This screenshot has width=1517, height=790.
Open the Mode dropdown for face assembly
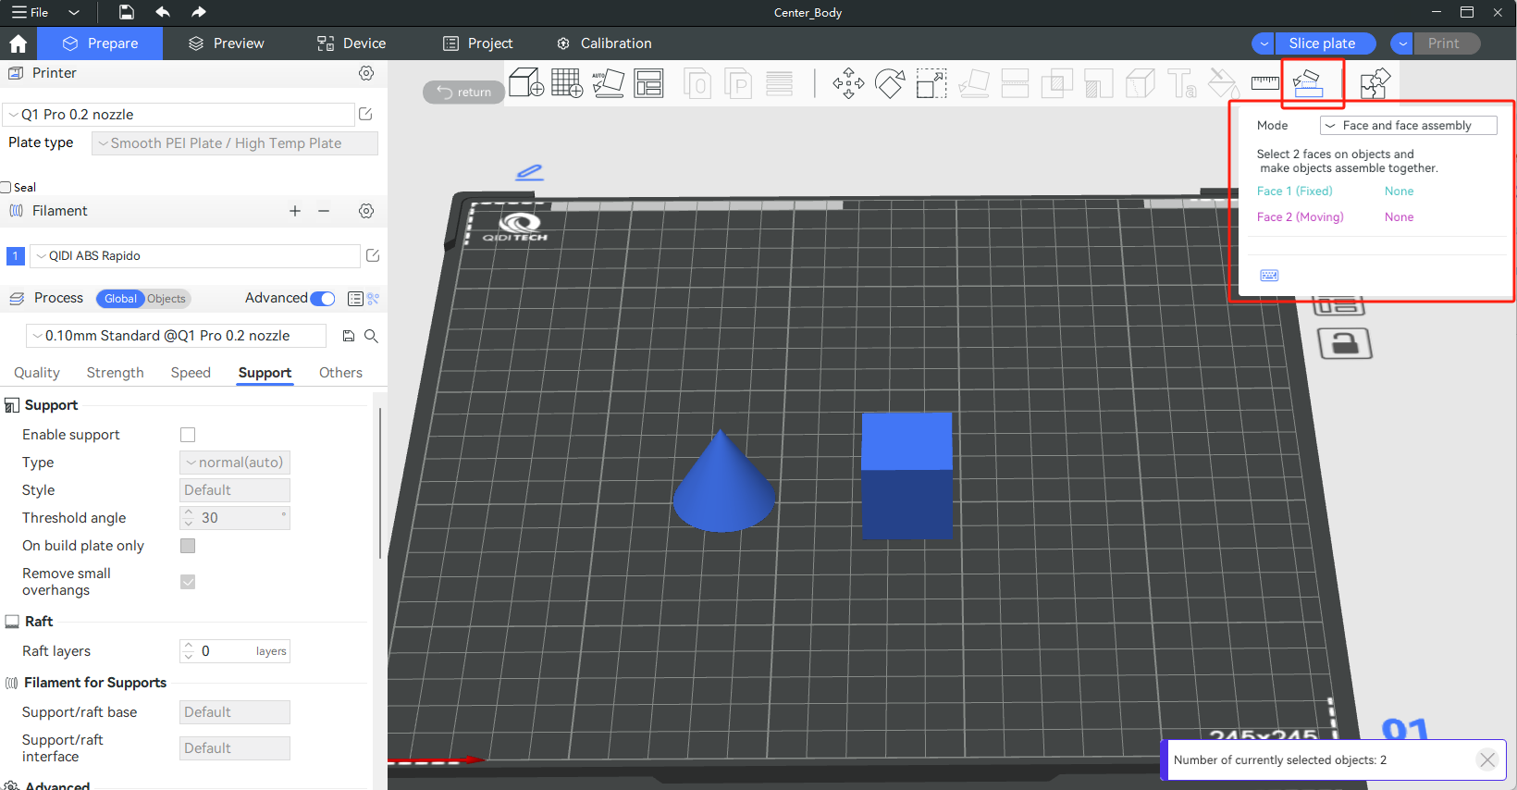[x=1407, y=126]
